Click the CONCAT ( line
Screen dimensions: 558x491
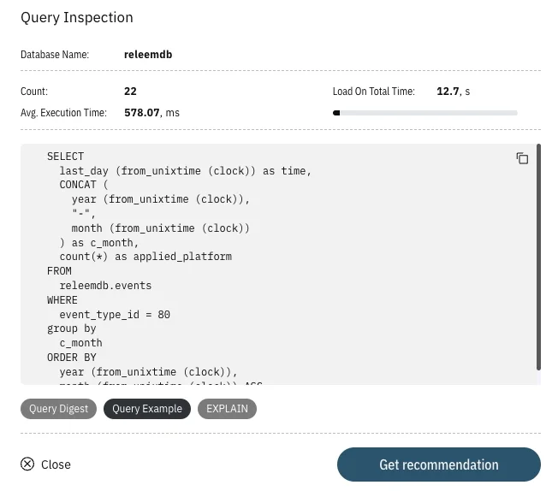(x=84, y=185)
